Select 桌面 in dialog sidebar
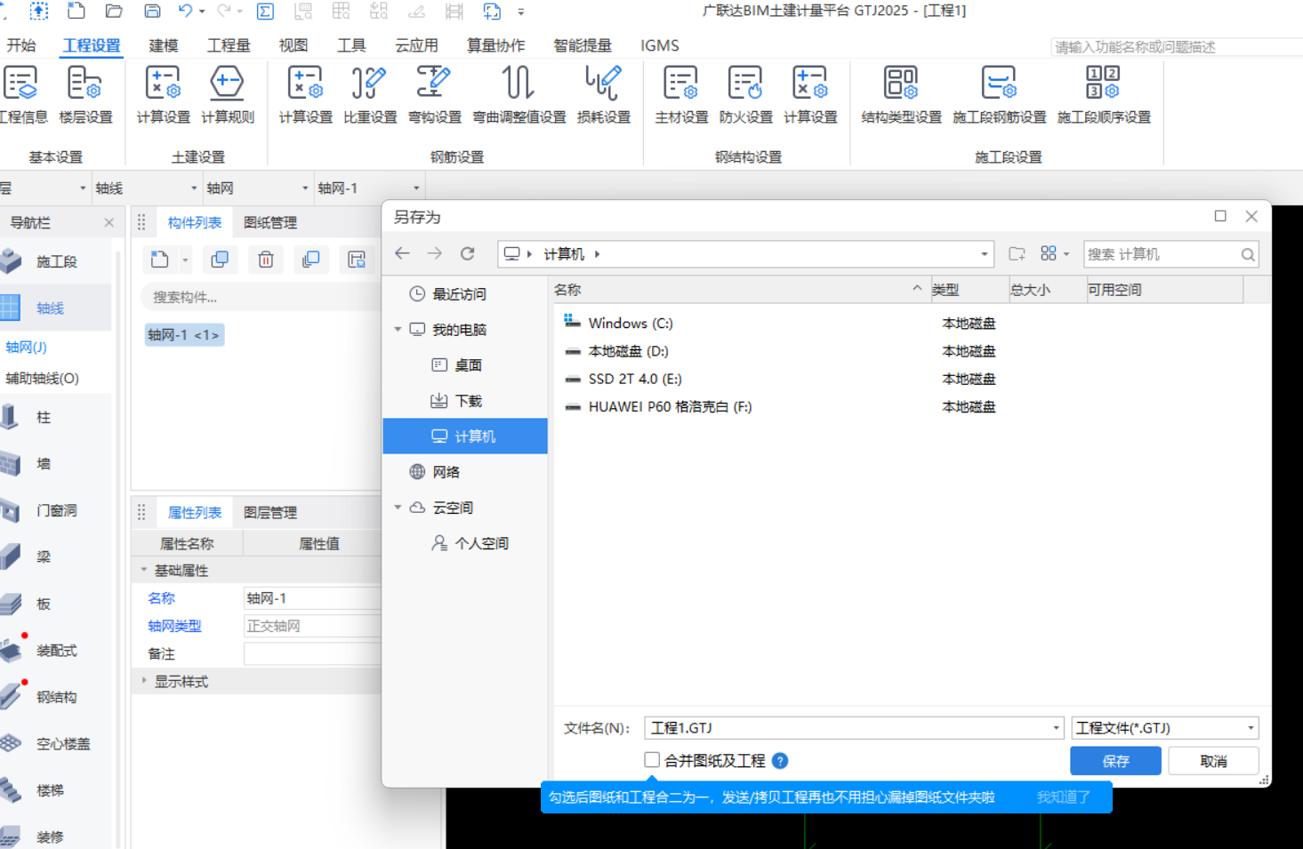1303x849 pixels. tap(468, 365)
